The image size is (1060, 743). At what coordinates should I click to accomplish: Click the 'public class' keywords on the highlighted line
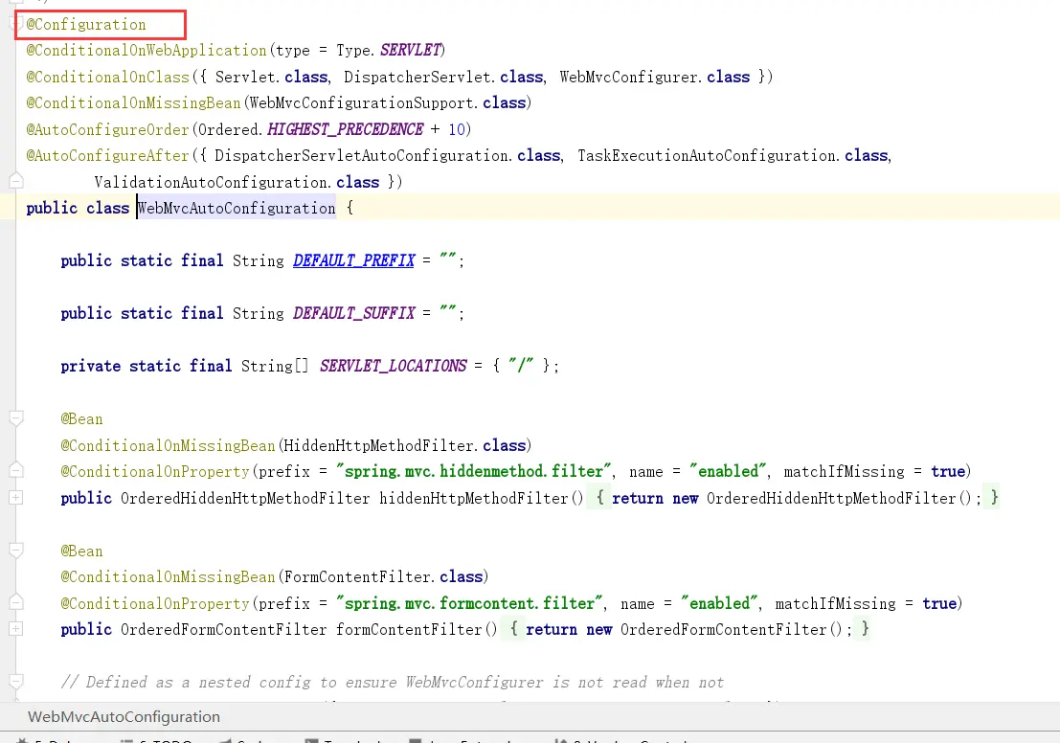pos(77,208)
